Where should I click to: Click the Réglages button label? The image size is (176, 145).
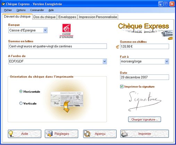click(x=62, y=134)
